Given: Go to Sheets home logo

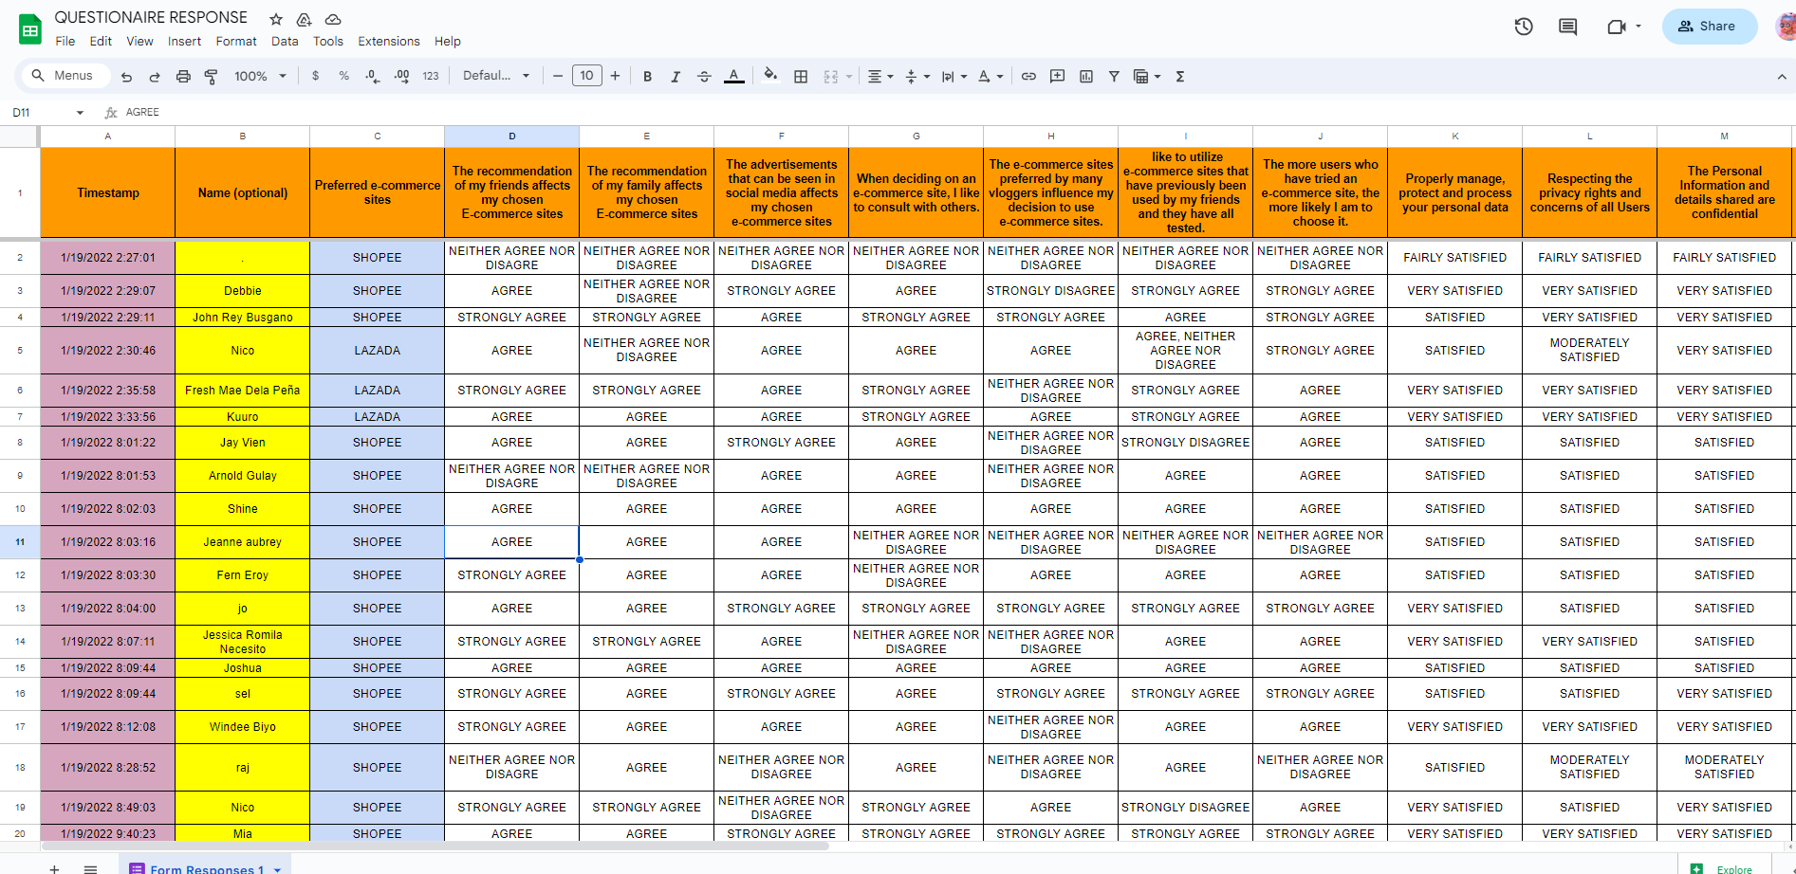Looking at the screenshot, I should pyautogui.click(x=30, y=29).
